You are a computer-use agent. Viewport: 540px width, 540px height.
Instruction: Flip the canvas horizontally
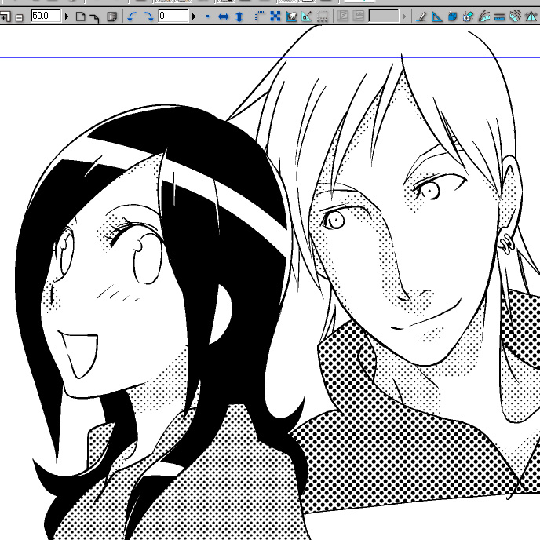[224, 16]
